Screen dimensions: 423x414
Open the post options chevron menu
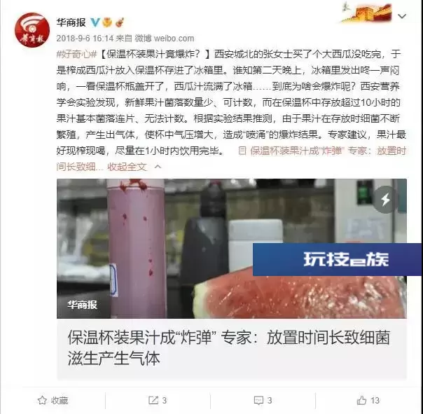(x=402, y=16)
